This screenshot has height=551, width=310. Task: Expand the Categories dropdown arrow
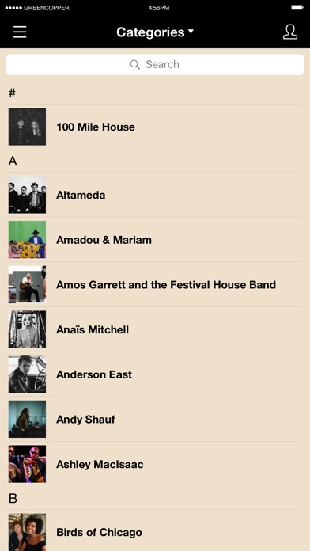[x=191, y=32]
